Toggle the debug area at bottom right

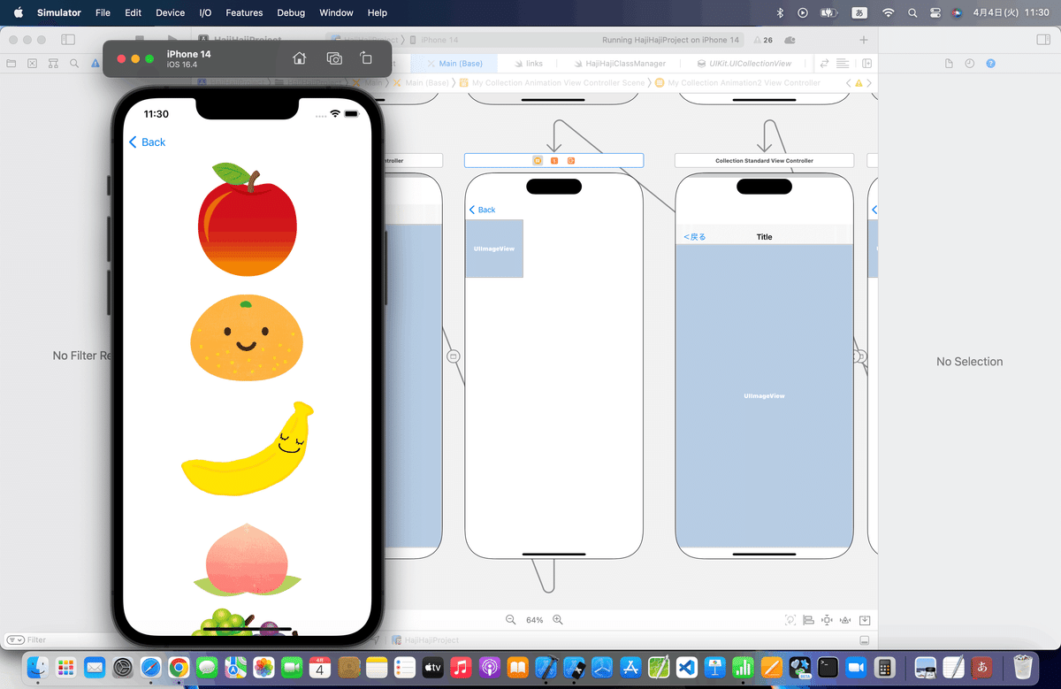[865, 640]
